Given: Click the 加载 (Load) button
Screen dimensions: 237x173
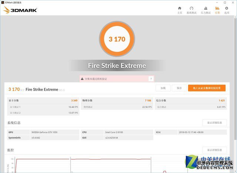Looking at the screenshot, I should pyautogui.click(x=163, y=88).
